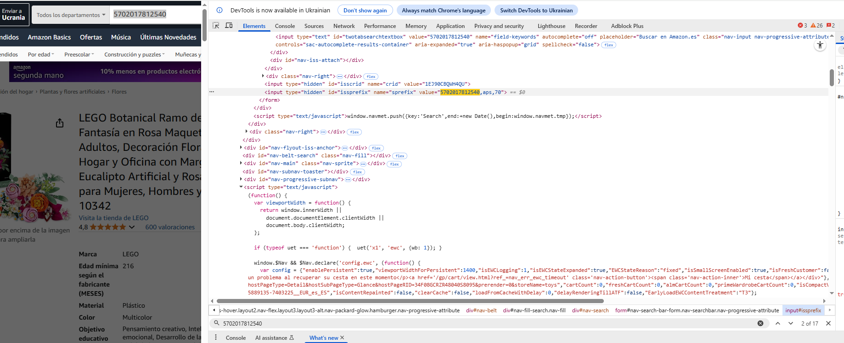Close the DevTools find bar
844x343 pixels.
(x=828, y=323)
